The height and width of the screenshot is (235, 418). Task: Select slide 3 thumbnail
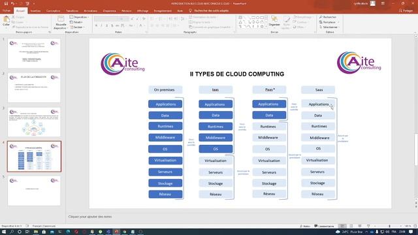click(34, 122)
